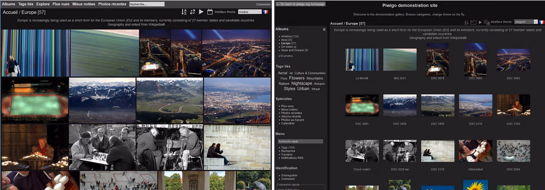Image resolution: width=545 pixels, height=190 pixels.
Task: Click the photo sizes icon in modus toolbar
Action: point(192,12)
